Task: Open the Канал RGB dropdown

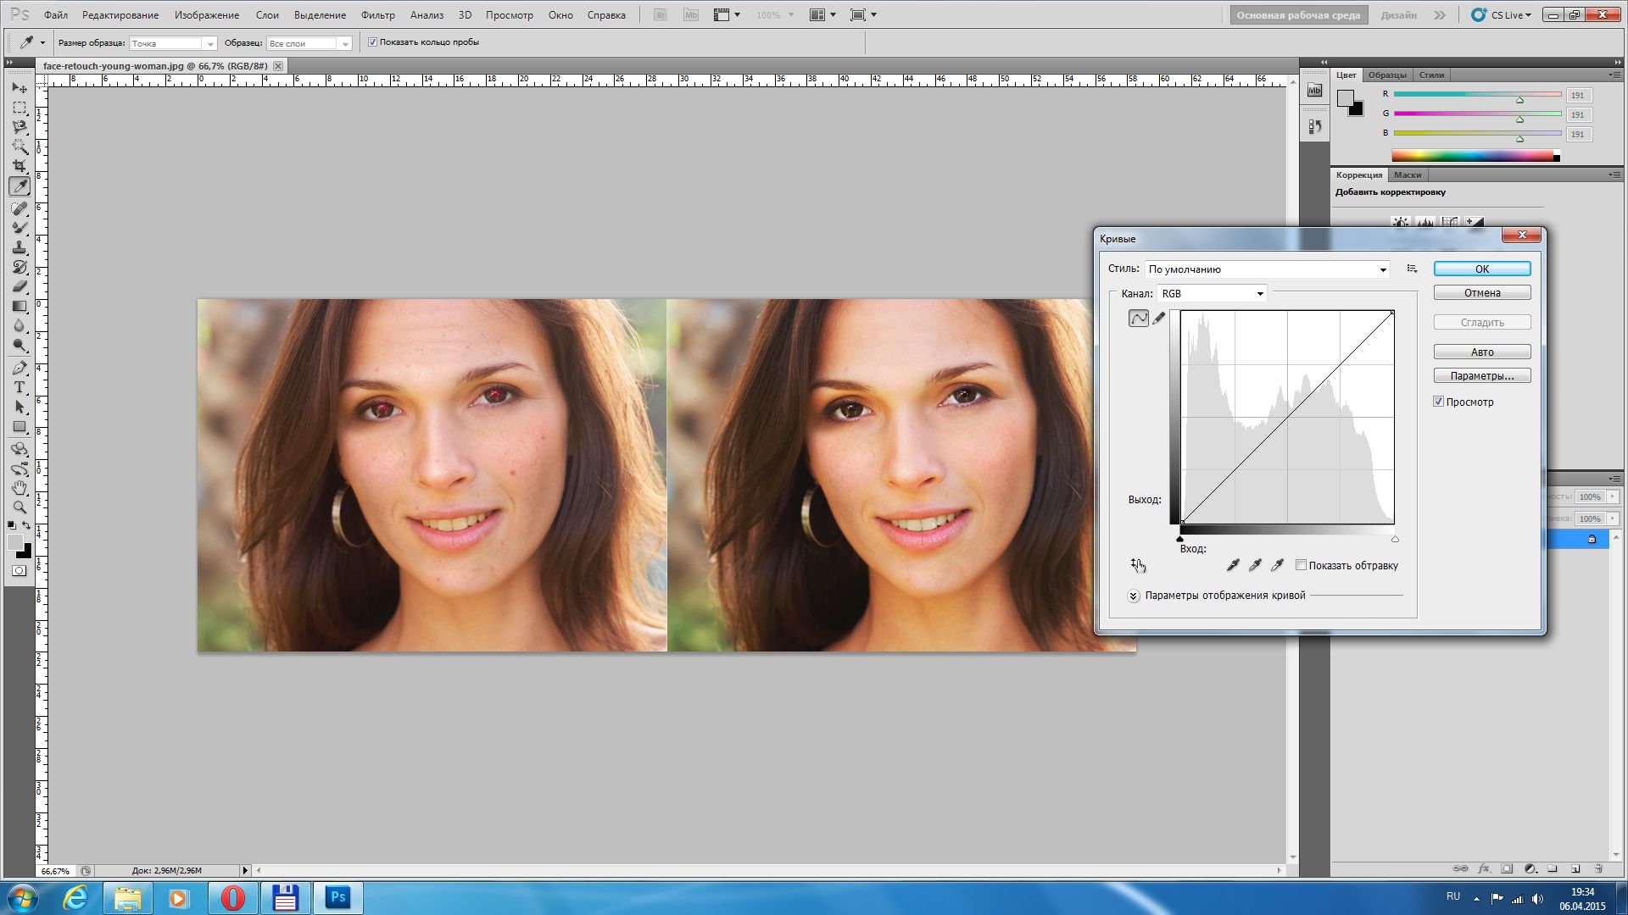Action: (1212, 294)
